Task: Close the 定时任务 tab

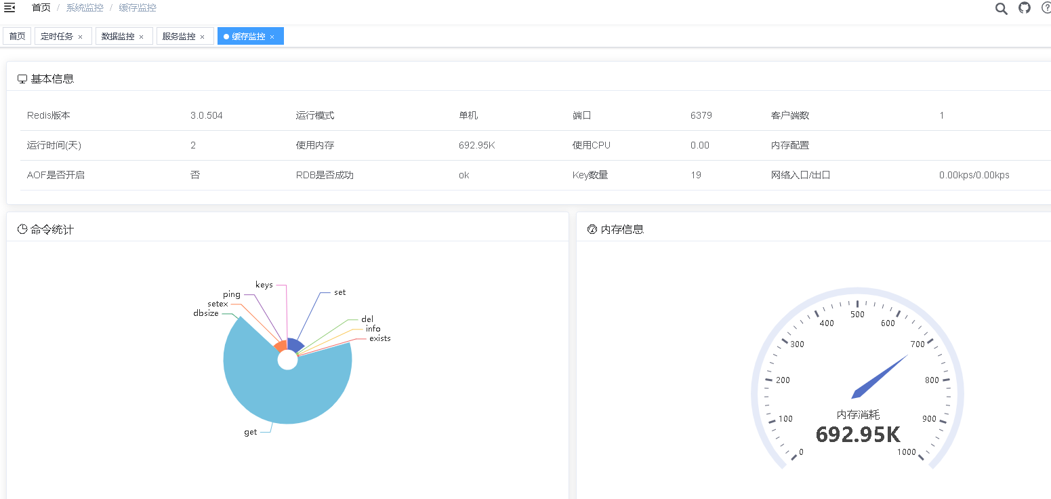Action: coord(80,37)
